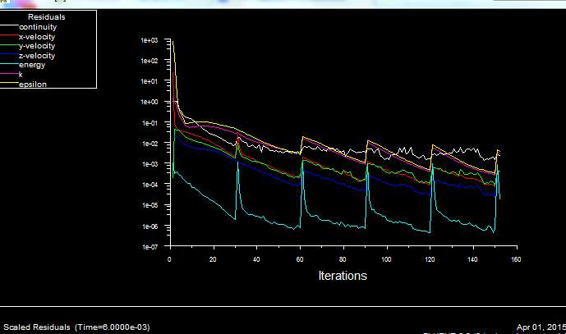Pick the z-velocity legend entry
The height and width of the screenshot is (334, 566).
click(x=37, y=56)
